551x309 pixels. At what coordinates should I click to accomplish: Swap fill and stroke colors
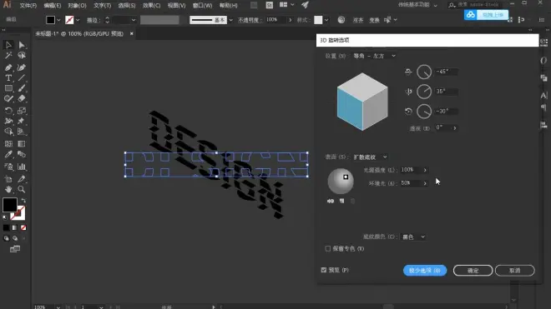pyautogui.click(x=23, y=201)
